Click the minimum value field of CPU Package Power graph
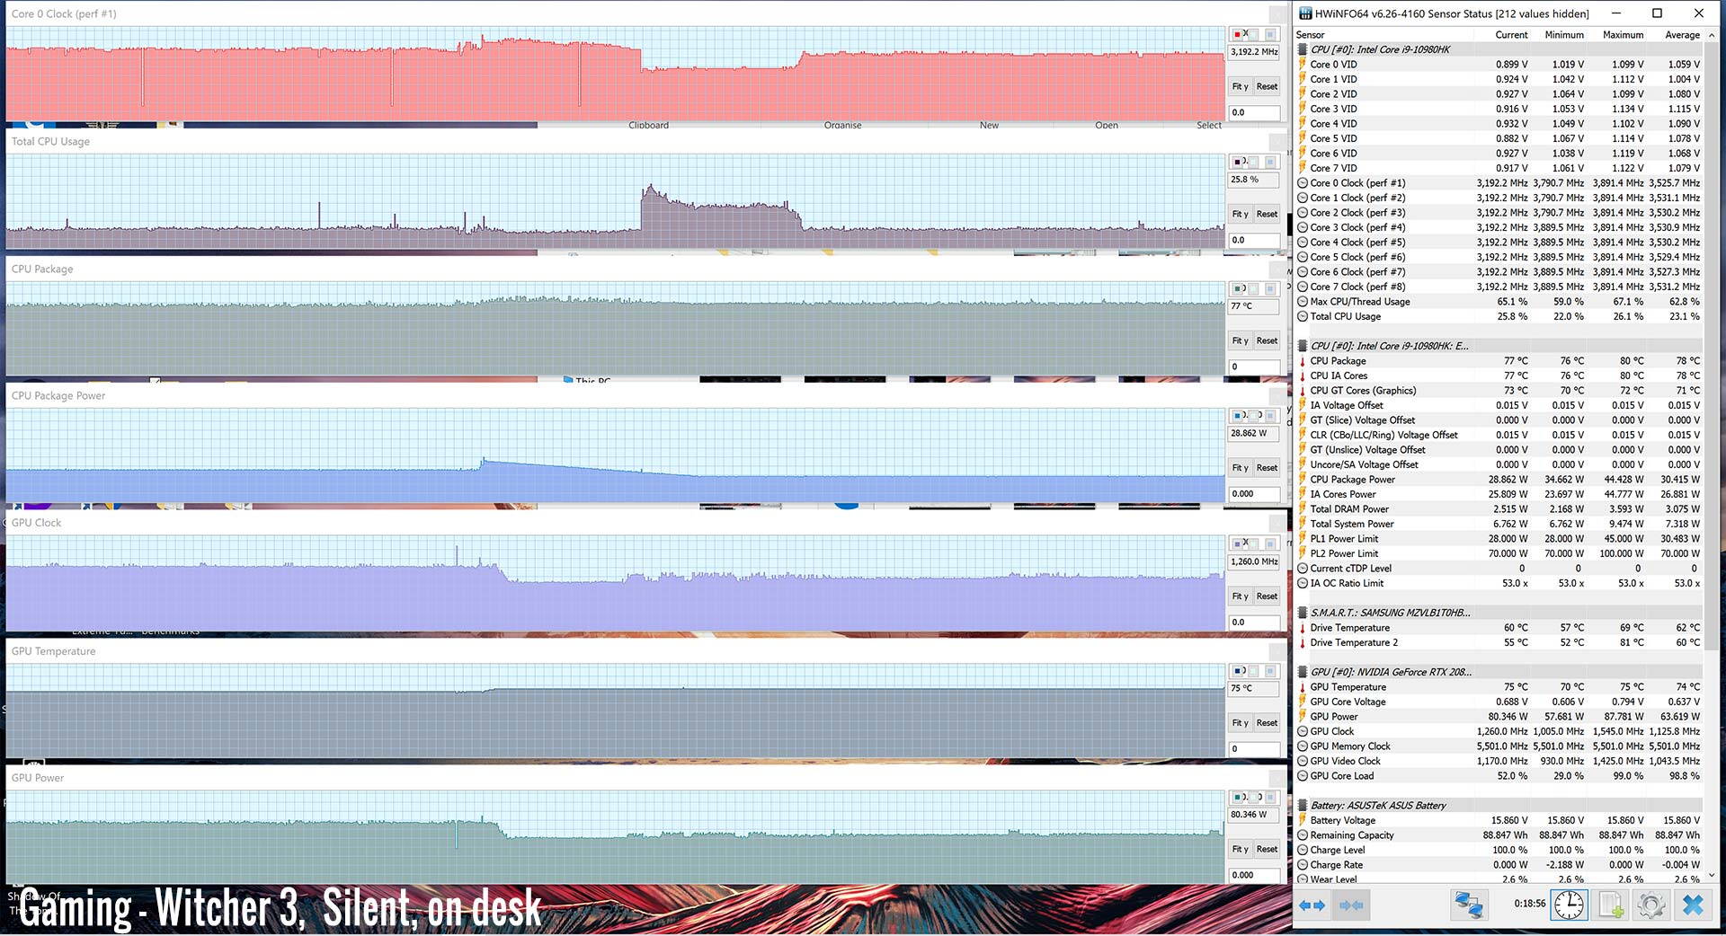Viewport: 1726px width, 936px height. (x=1253, y=494)
